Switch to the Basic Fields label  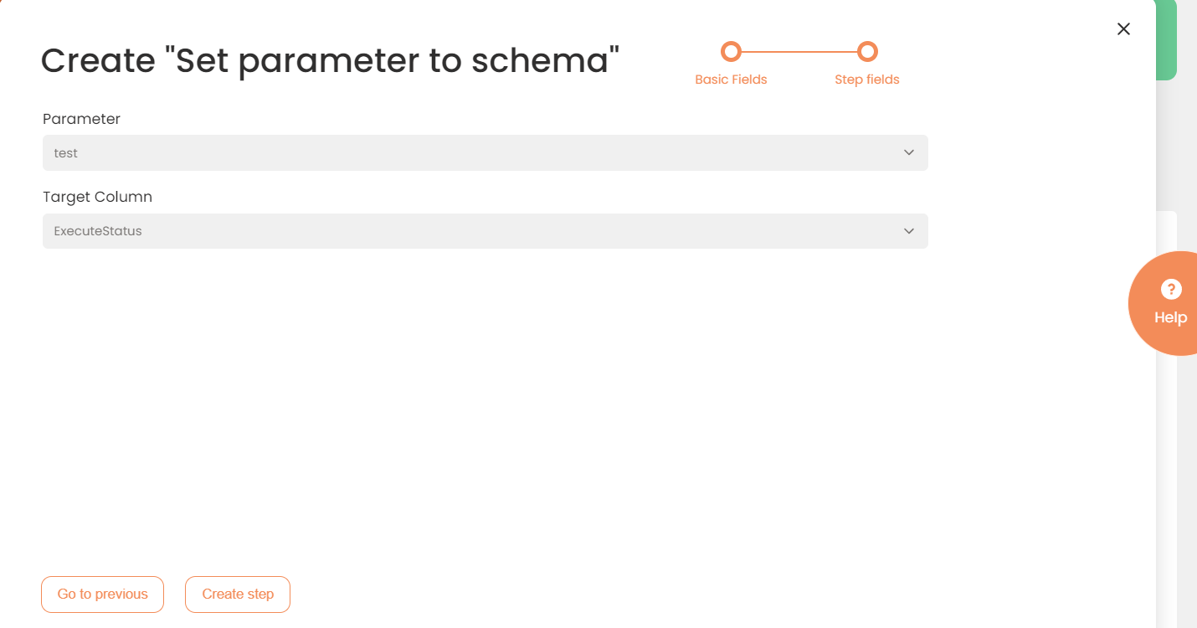[x=731, y=80]
